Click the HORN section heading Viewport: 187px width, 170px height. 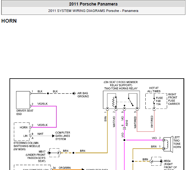(9, 21)
